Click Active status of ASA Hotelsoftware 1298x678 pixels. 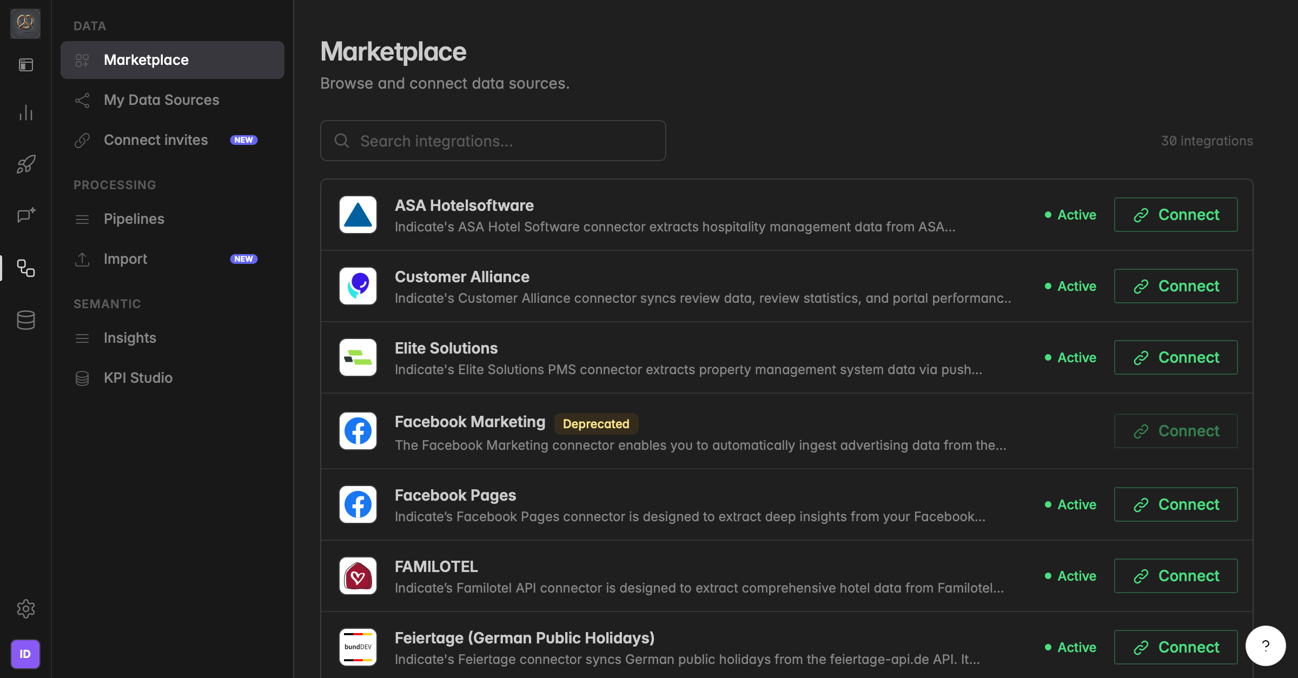tap(1070, 215)
